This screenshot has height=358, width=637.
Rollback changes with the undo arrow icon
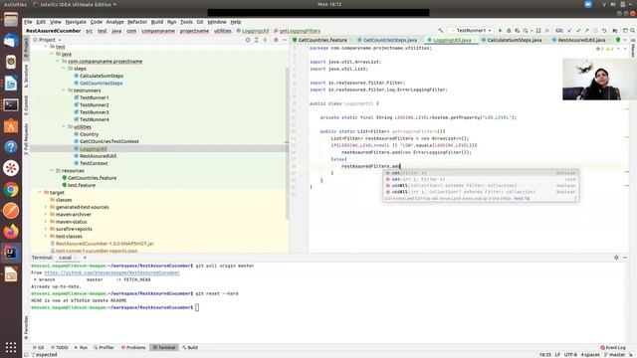604,31
